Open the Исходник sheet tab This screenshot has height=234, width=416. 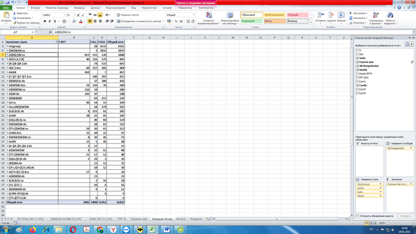click(196, 219)
